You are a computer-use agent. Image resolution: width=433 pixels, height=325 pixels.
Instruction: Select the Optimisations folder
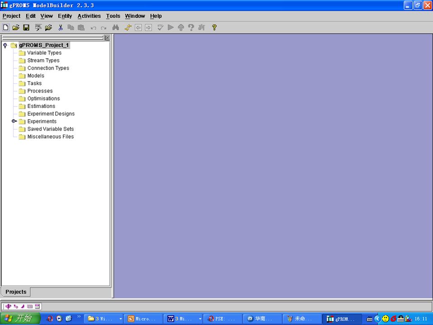pyautogui.click(x=43, y=98)
